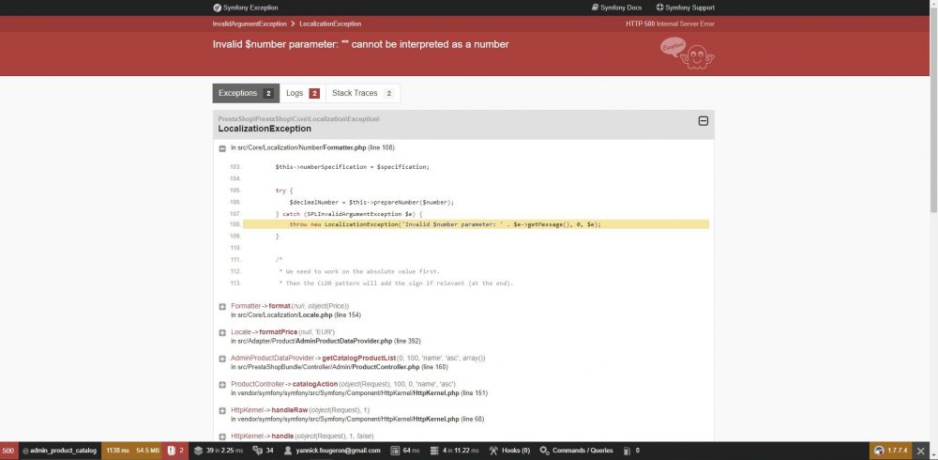Click the Symfony logo icon in header
938x460 pixels.
tap(218, 8)
